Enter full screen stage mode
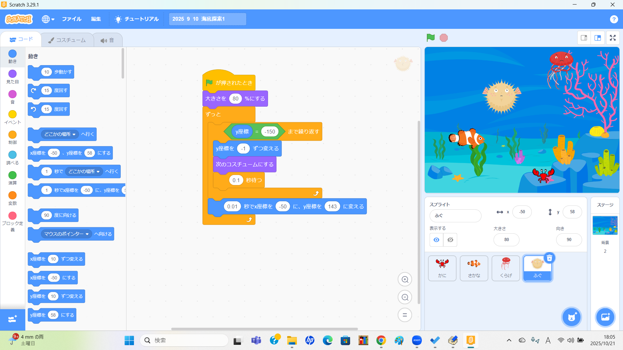 coord(613,38)
